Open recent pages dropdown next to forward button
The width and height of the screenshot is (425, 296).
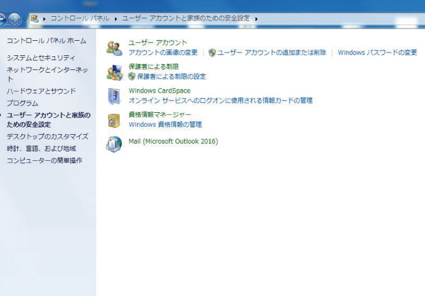tap(25, 19)
